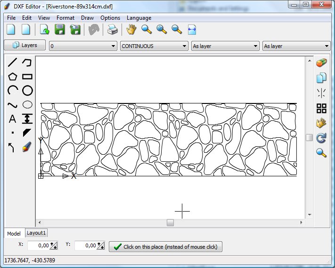Activate the Pan hand tool in top toolbar
335x268 pixels.
[131, 30]
